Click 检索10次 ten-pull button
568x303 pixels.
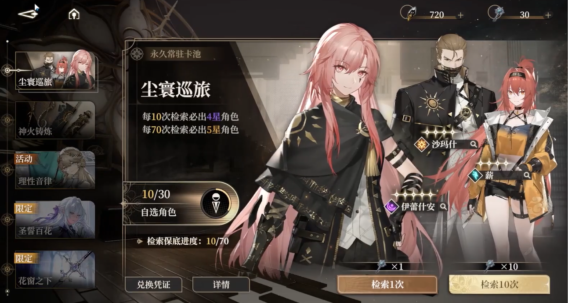pyautogui.click(x=499, y=284)
